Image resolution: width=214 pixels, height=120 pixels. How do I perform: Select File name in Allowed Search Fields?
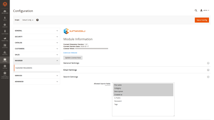[x=143, y=85]
